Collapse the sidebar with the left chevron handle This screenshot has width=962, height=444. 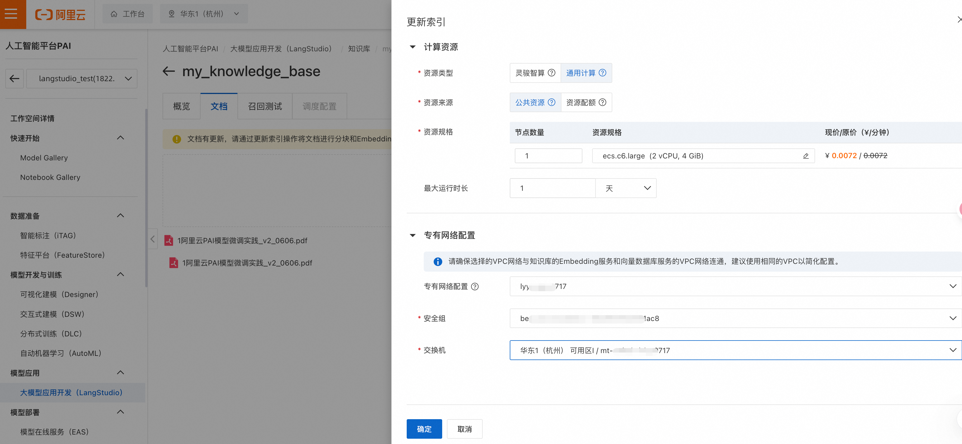click(x=152, y=239)
